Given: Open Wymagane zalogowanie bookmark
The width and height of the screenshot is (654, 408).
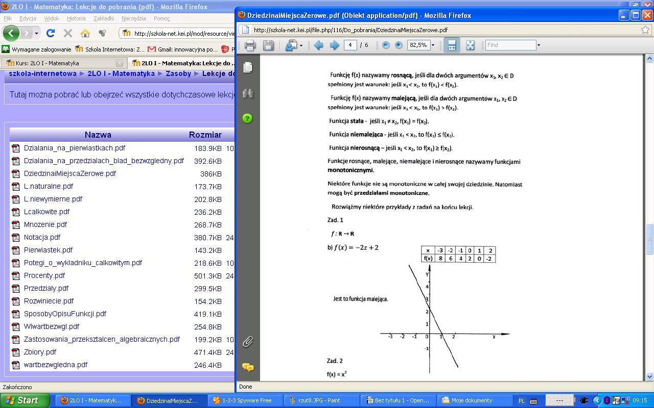Looking at the screenshot, I should 36,49.
